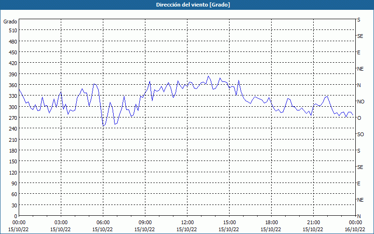This screenshot has width=374, height=234.
Task: Click the 270 y-axis label
Action: pos(13,118)
